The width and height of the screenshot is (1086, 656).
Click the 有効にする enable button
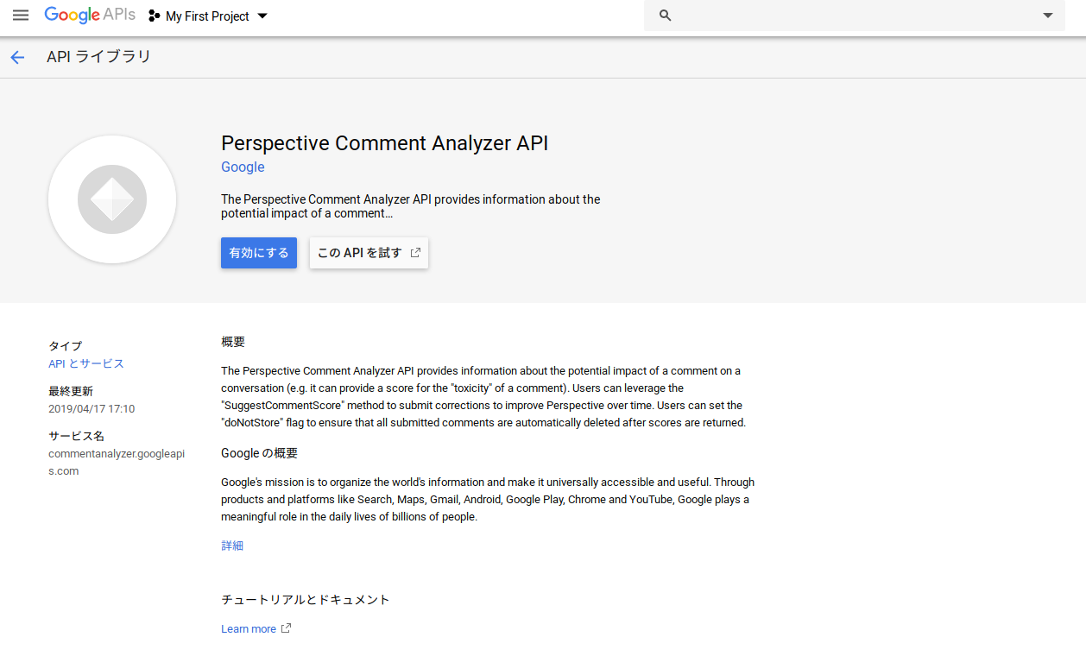259,253
